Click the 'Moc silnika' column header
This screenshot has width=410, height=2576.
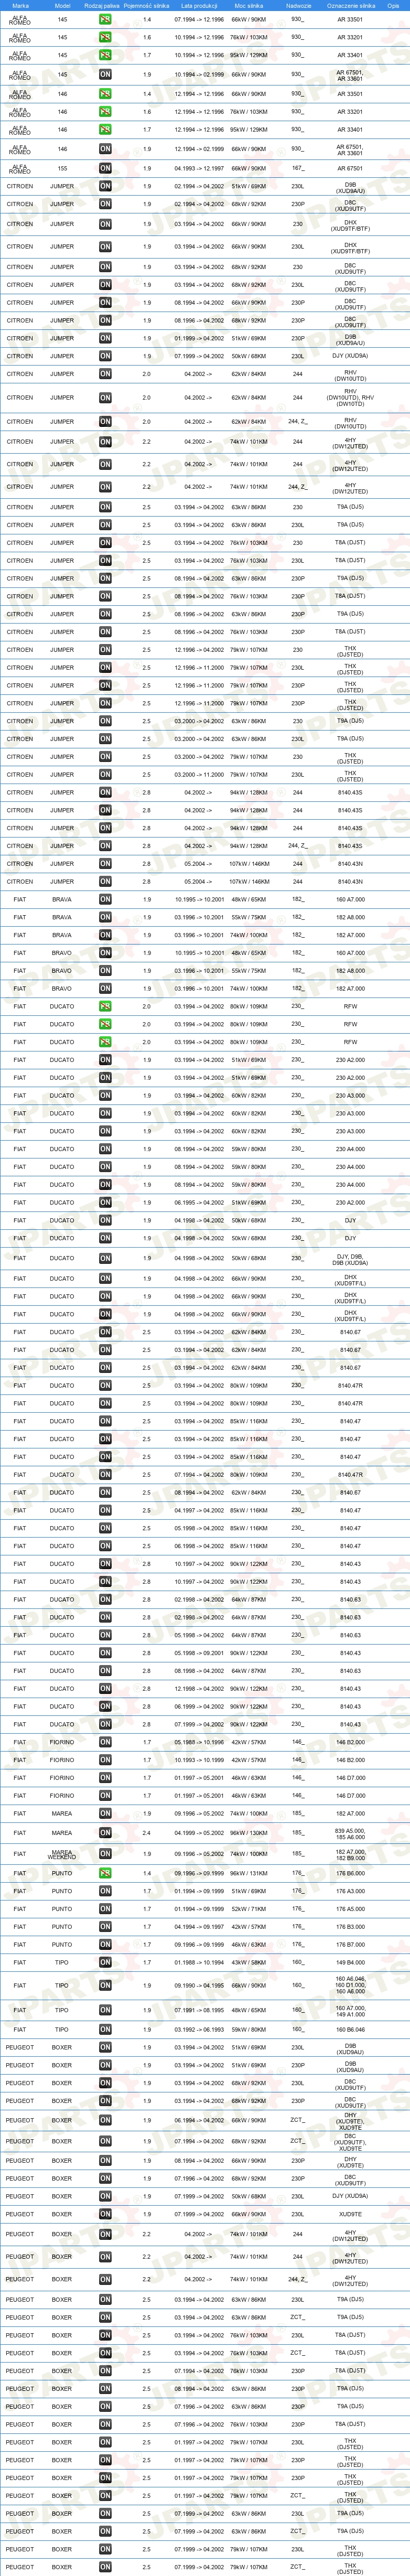pos(249,5)
